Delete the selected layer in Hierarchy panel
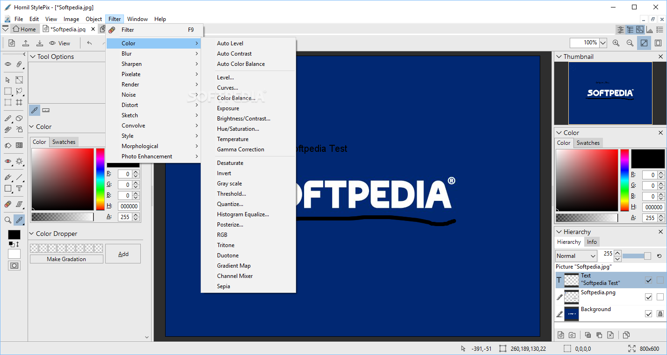667x355 pixels. coord(610,335)
